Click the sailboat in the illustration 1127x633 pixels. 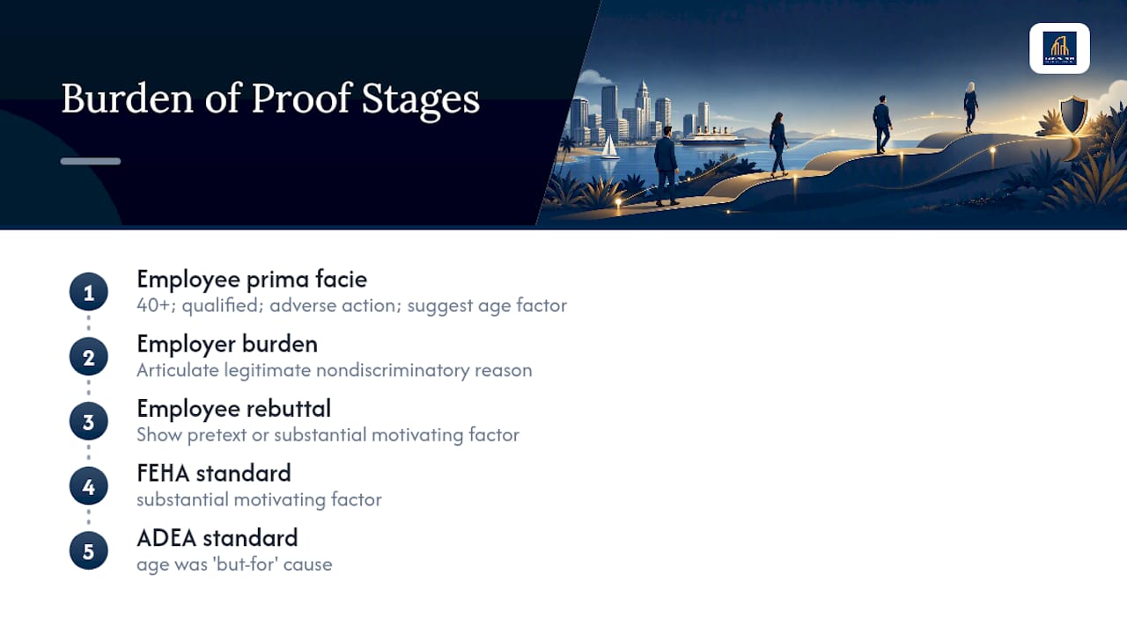coord(609,146)
